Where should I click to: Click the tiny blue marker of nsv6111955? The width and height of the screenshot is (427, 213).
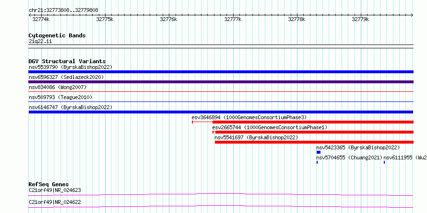click(x=384, y=162)
